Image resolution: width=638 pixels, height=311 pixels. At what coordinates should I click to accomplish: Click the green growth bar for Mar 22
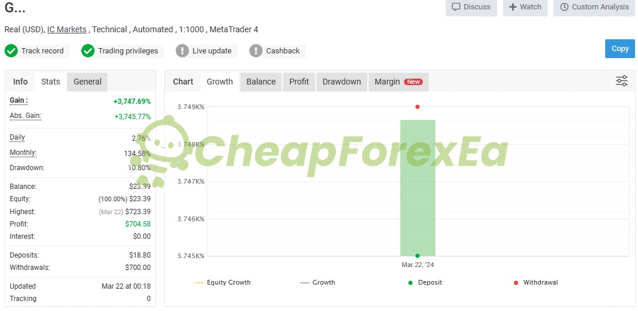tap(418, 188)
